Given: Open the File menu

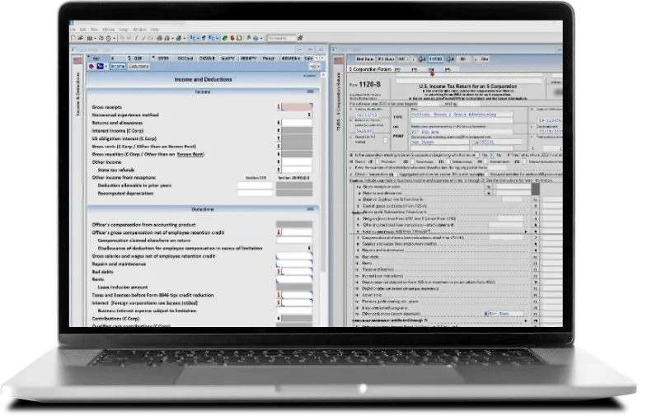Looking at the screenshot, I should pos(74,29).
